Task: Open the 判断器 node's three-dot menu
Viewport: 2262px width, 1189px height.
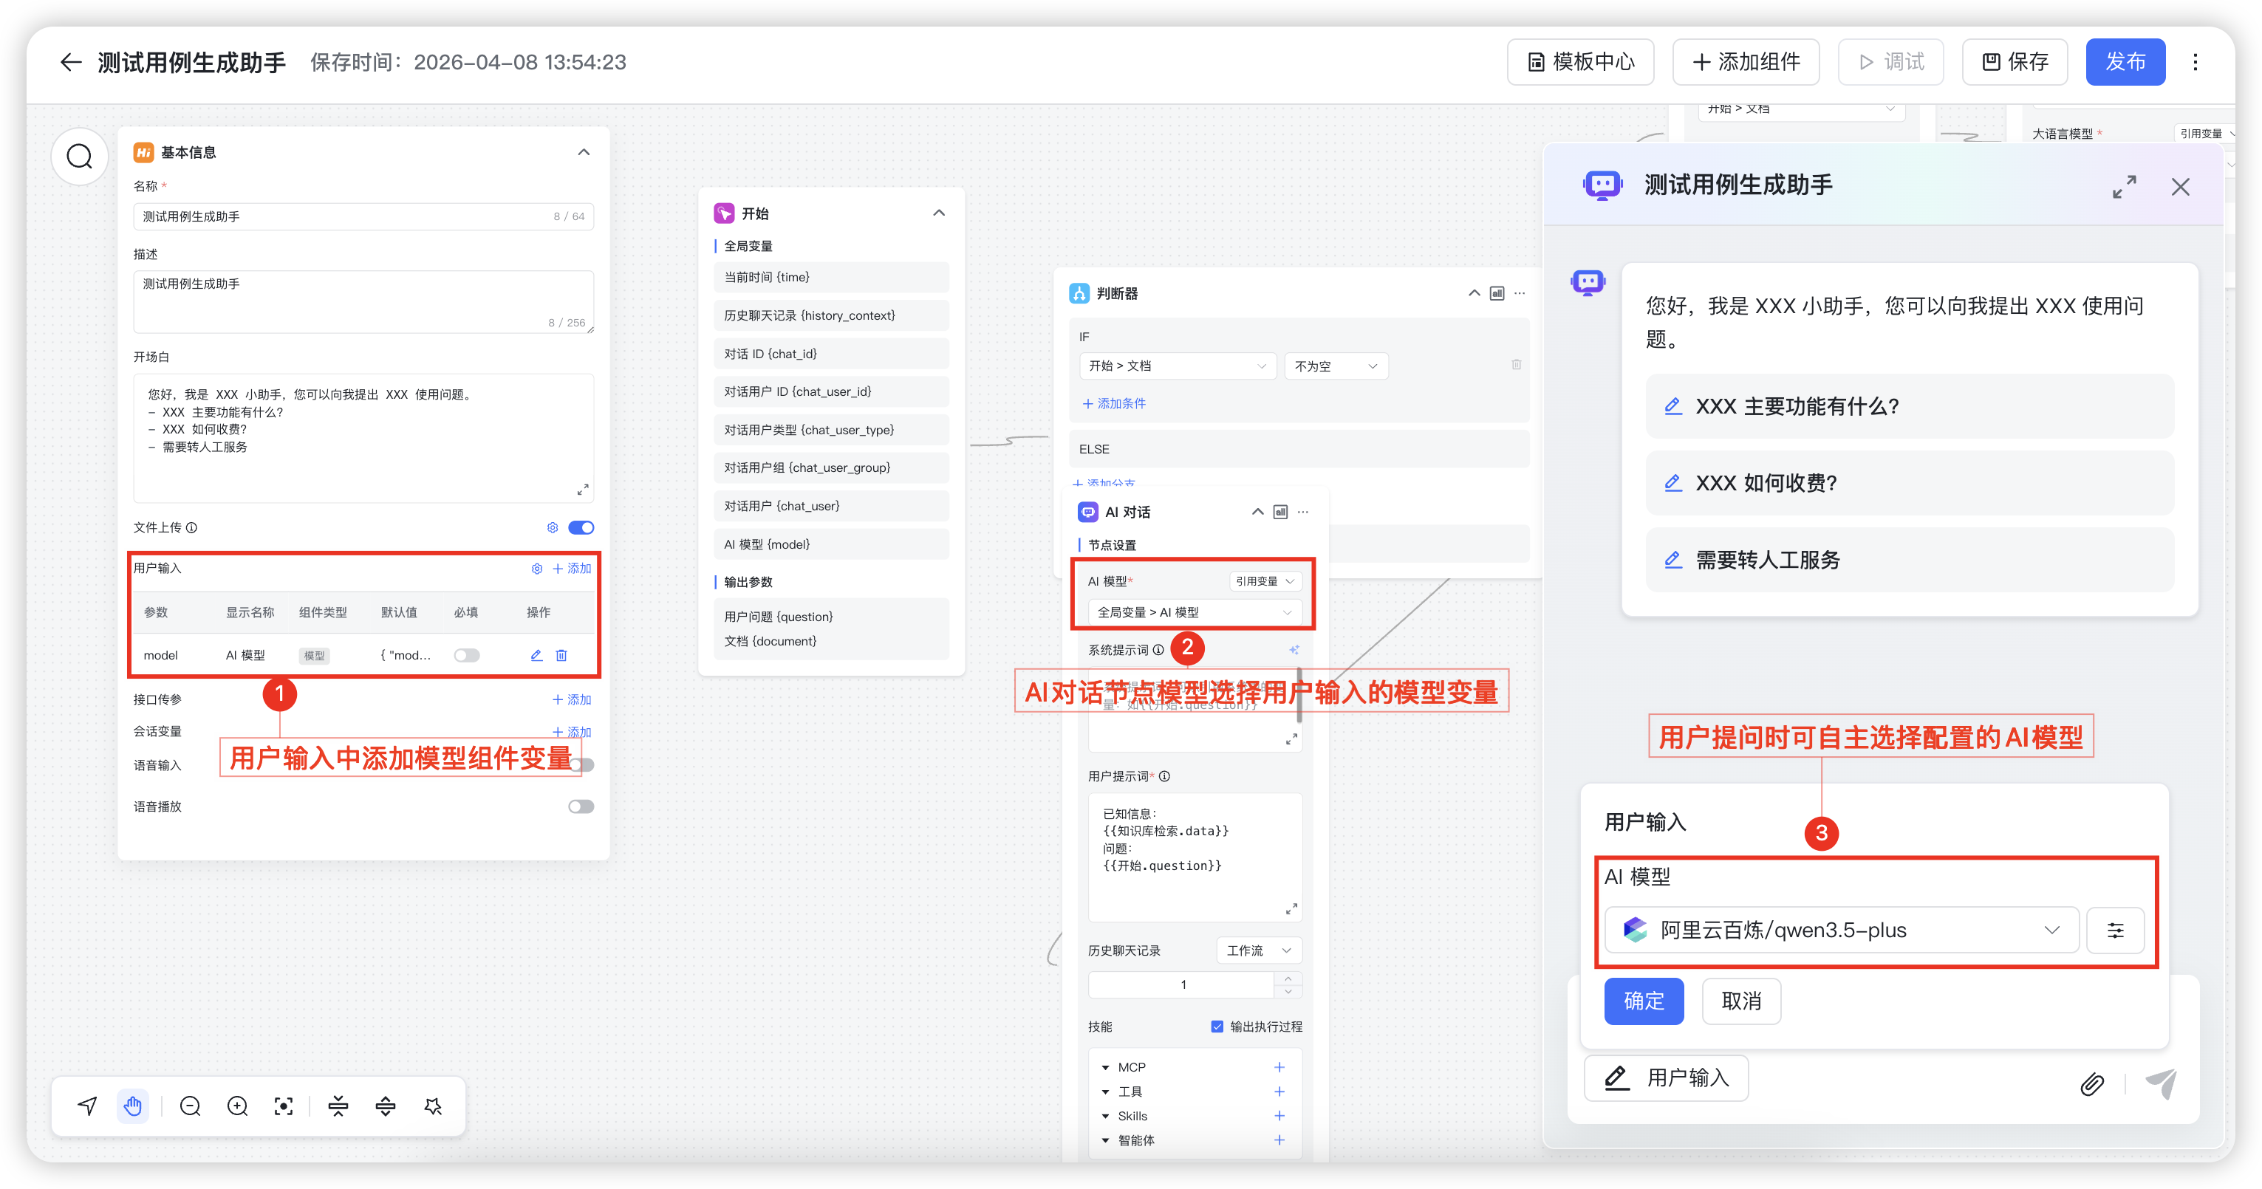Action: (1519, 292)
